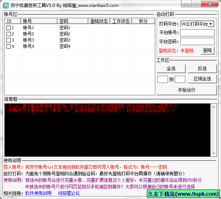Select the 密码4 cell
Screen dimensions: 221x199
(65, 47)
